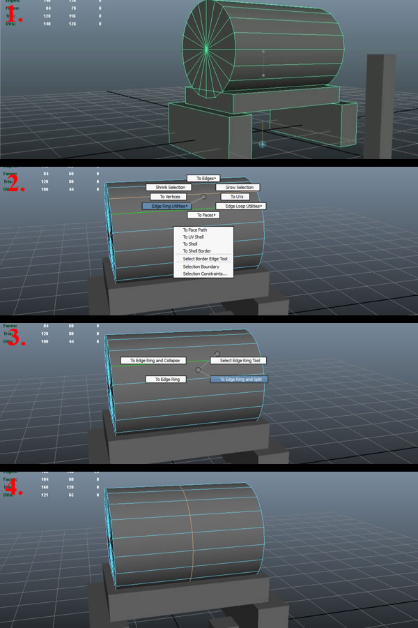Select To UV Shell option
The image size is (418, 628).
[x=193, y=237]
